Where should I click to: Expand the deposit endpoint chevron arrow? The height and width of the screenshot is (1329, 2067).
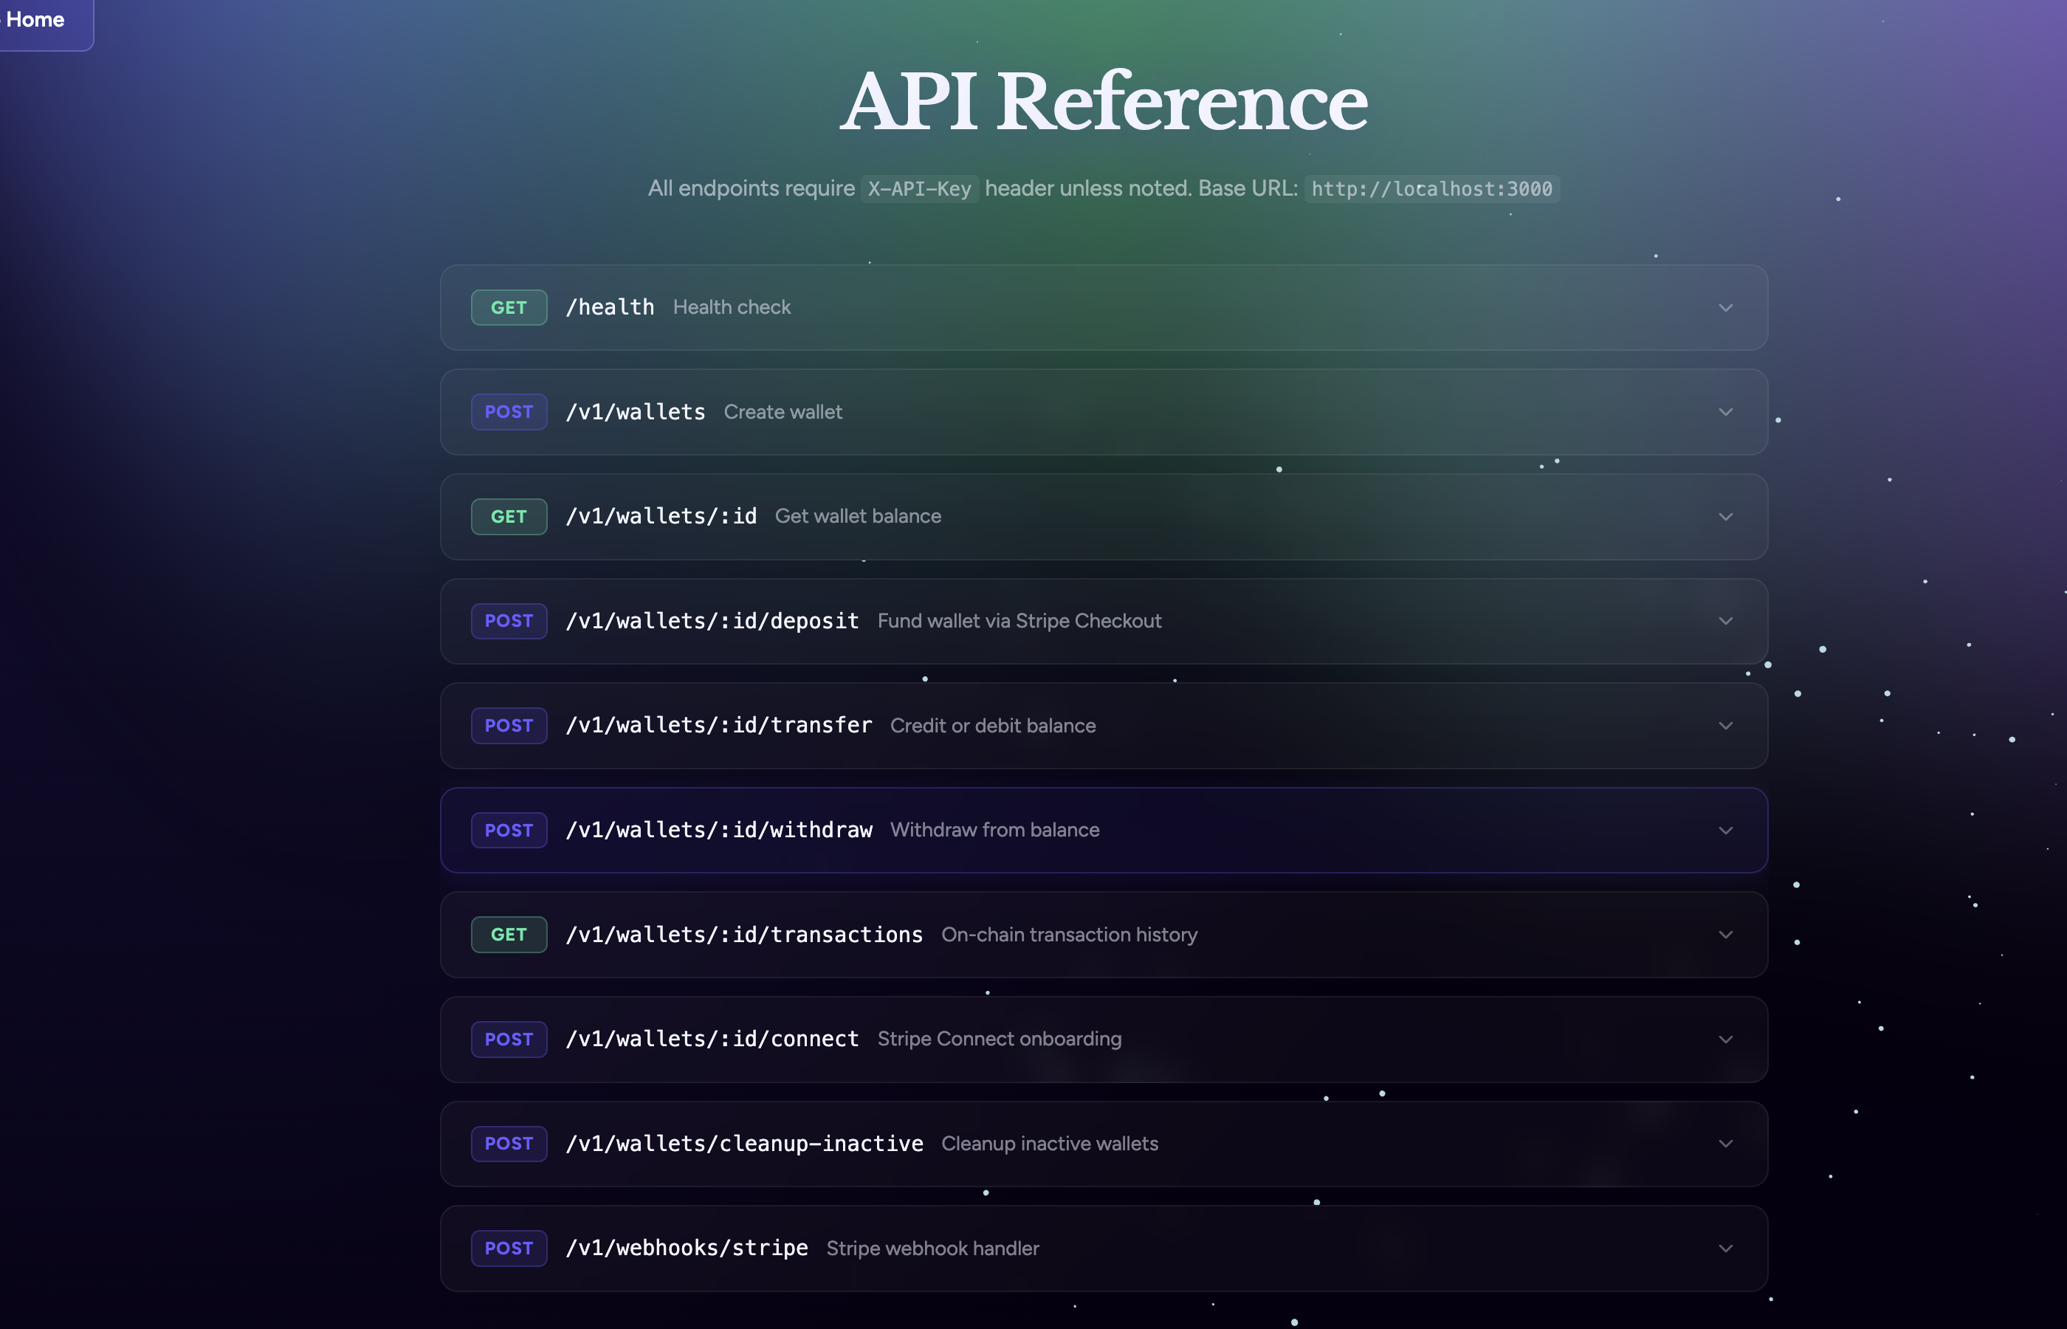coord(1725,622)
